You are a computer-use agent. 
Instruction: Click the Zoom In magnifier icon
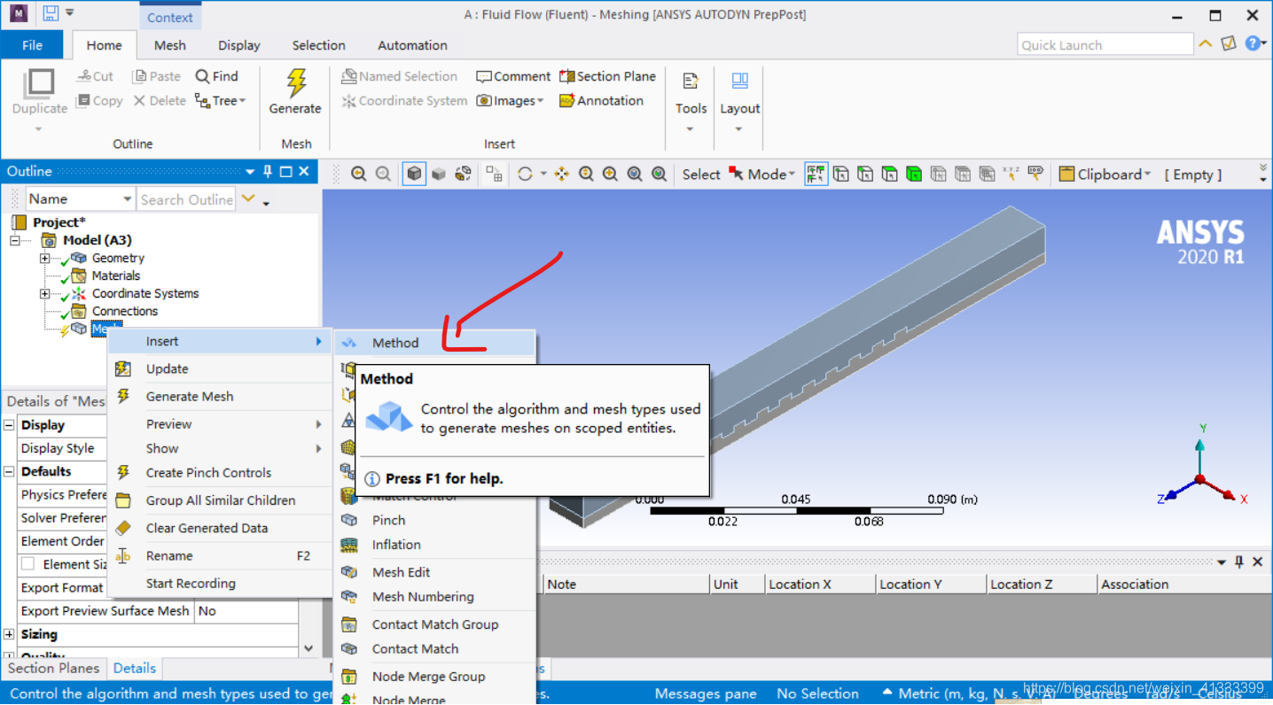[586, 174]
